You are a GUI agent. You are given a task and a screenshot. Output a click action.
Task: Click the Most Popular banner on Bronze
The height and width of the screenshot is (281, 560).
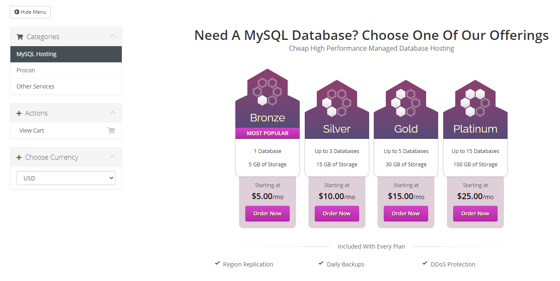pyautogui.click(x=267, y=133)
